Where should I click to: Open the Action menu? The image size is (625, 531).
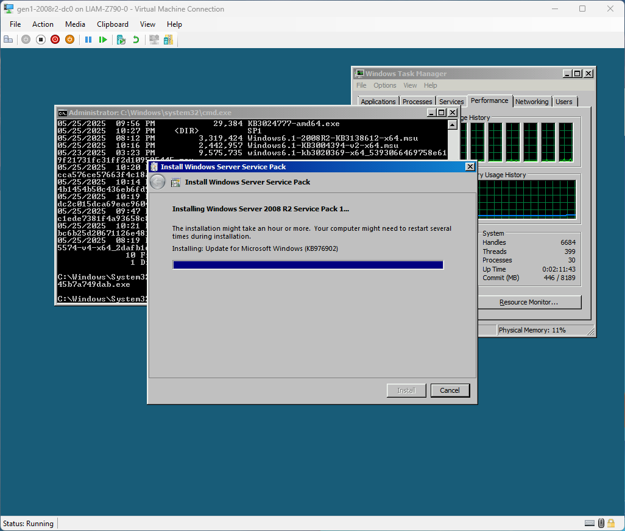coord(43,24)
